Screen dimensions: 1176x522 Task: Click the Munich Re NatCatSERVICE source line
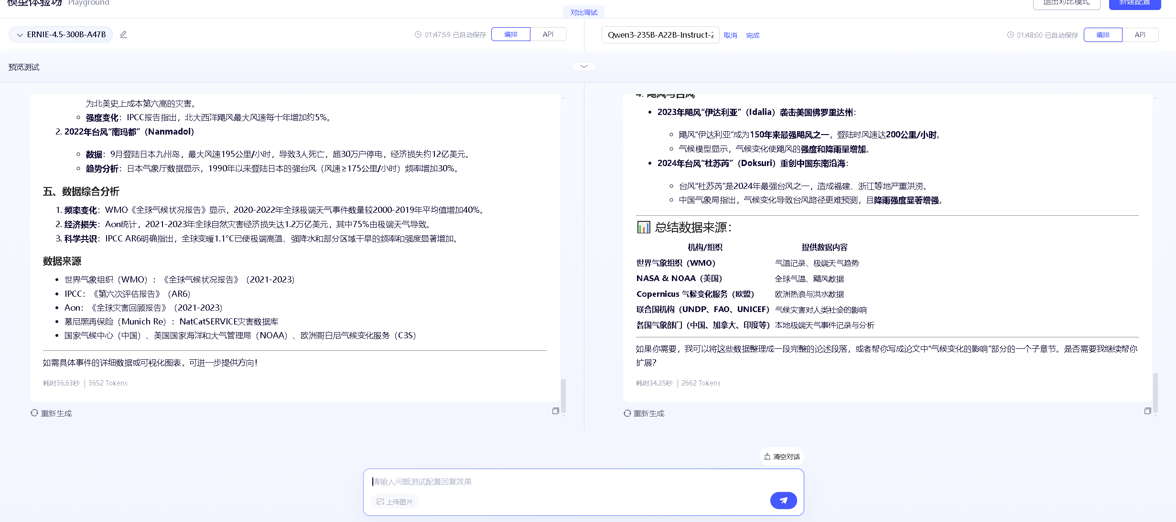point(172,322)
